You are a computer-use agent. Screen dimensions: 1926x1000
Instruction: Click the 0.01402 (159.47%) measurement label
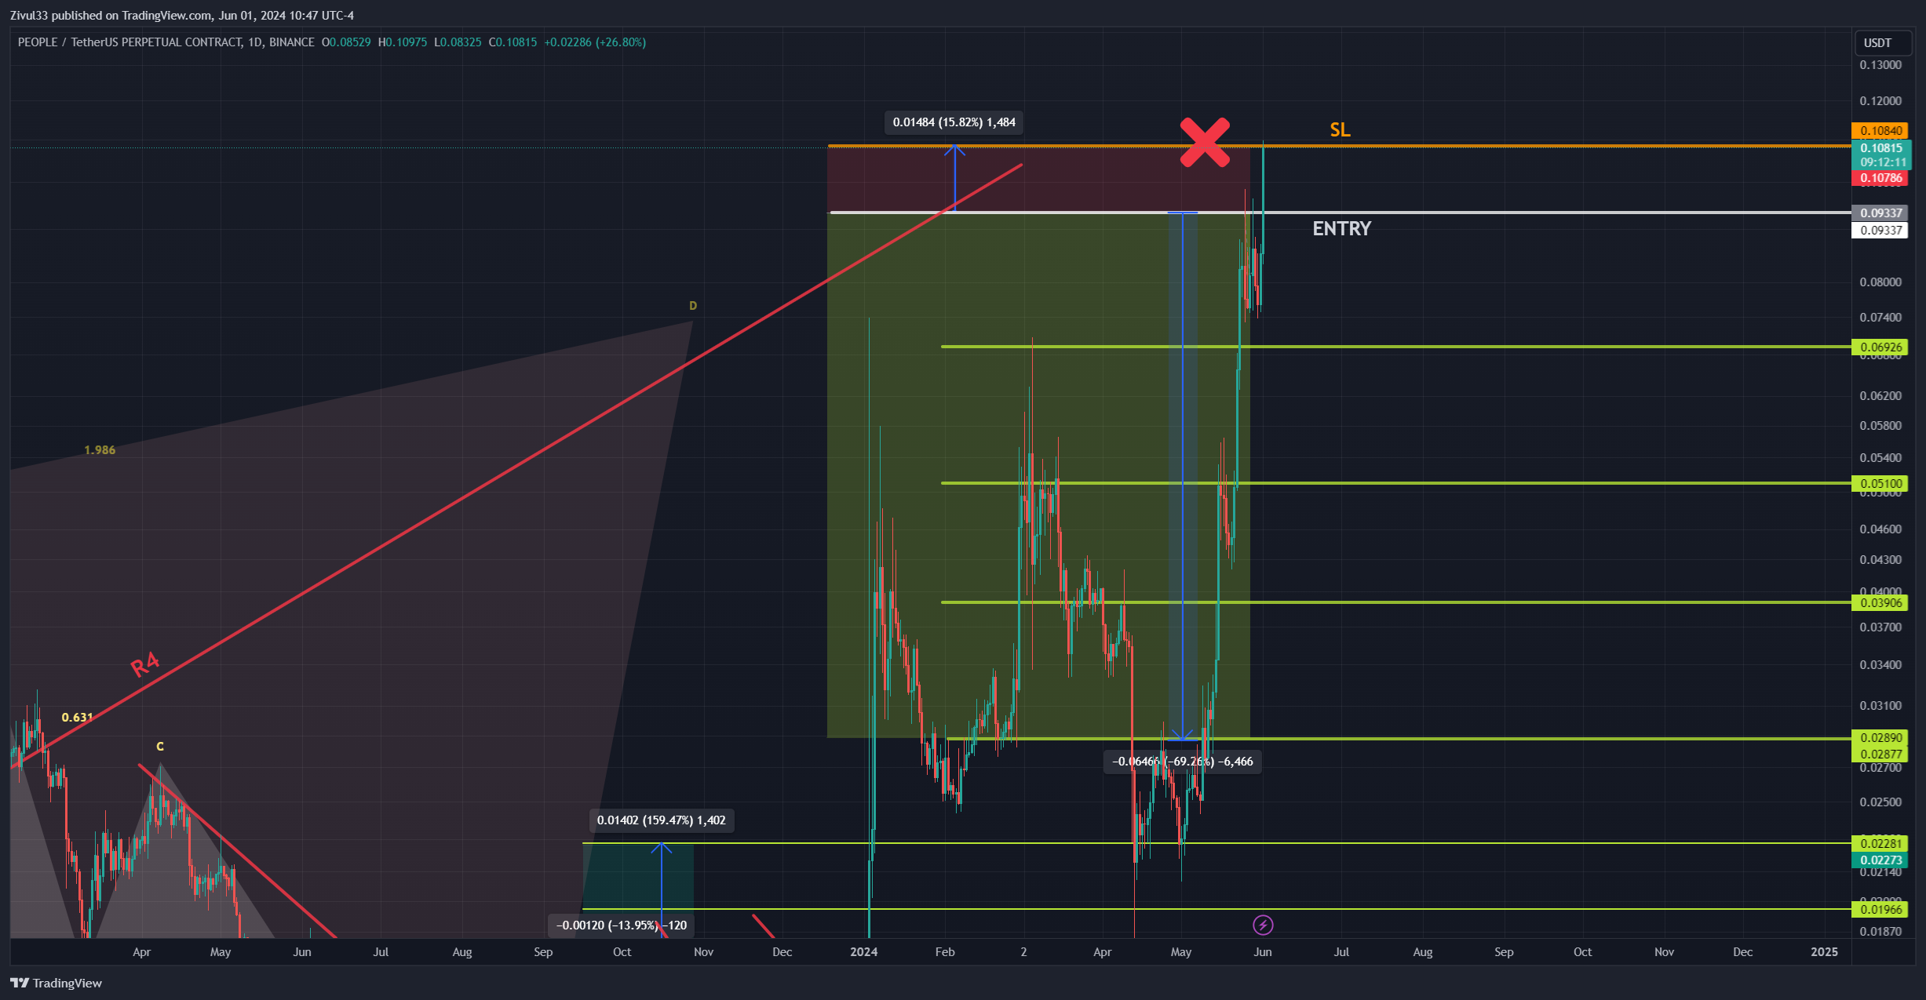(661, 820)
